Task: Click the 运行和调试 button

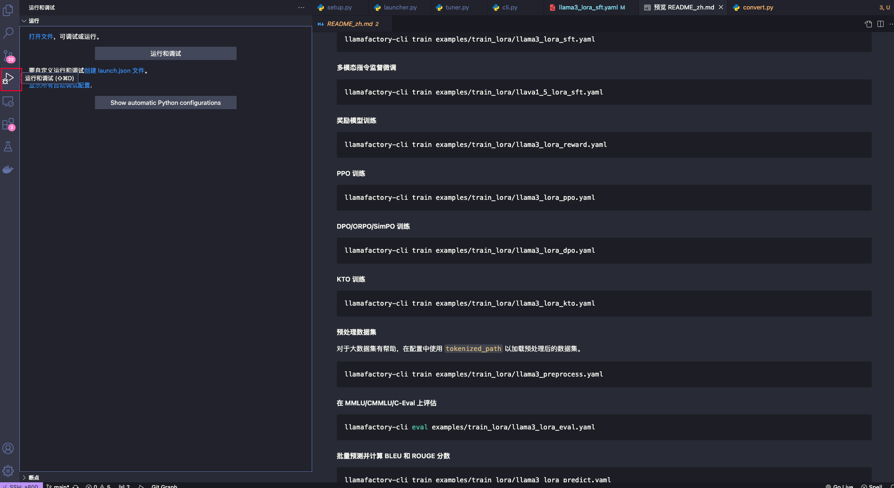Action: 165,53
